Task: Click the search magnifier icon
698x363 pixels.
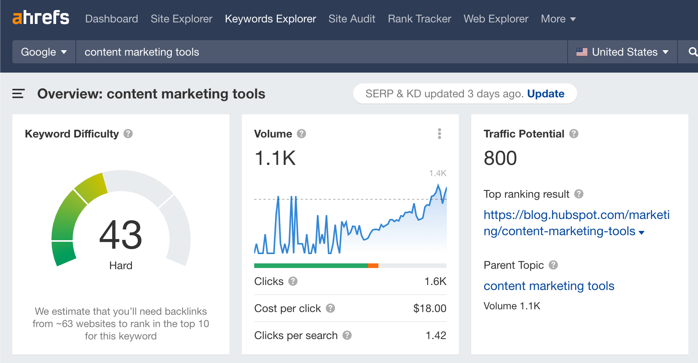Action: [x=693, y=52]
